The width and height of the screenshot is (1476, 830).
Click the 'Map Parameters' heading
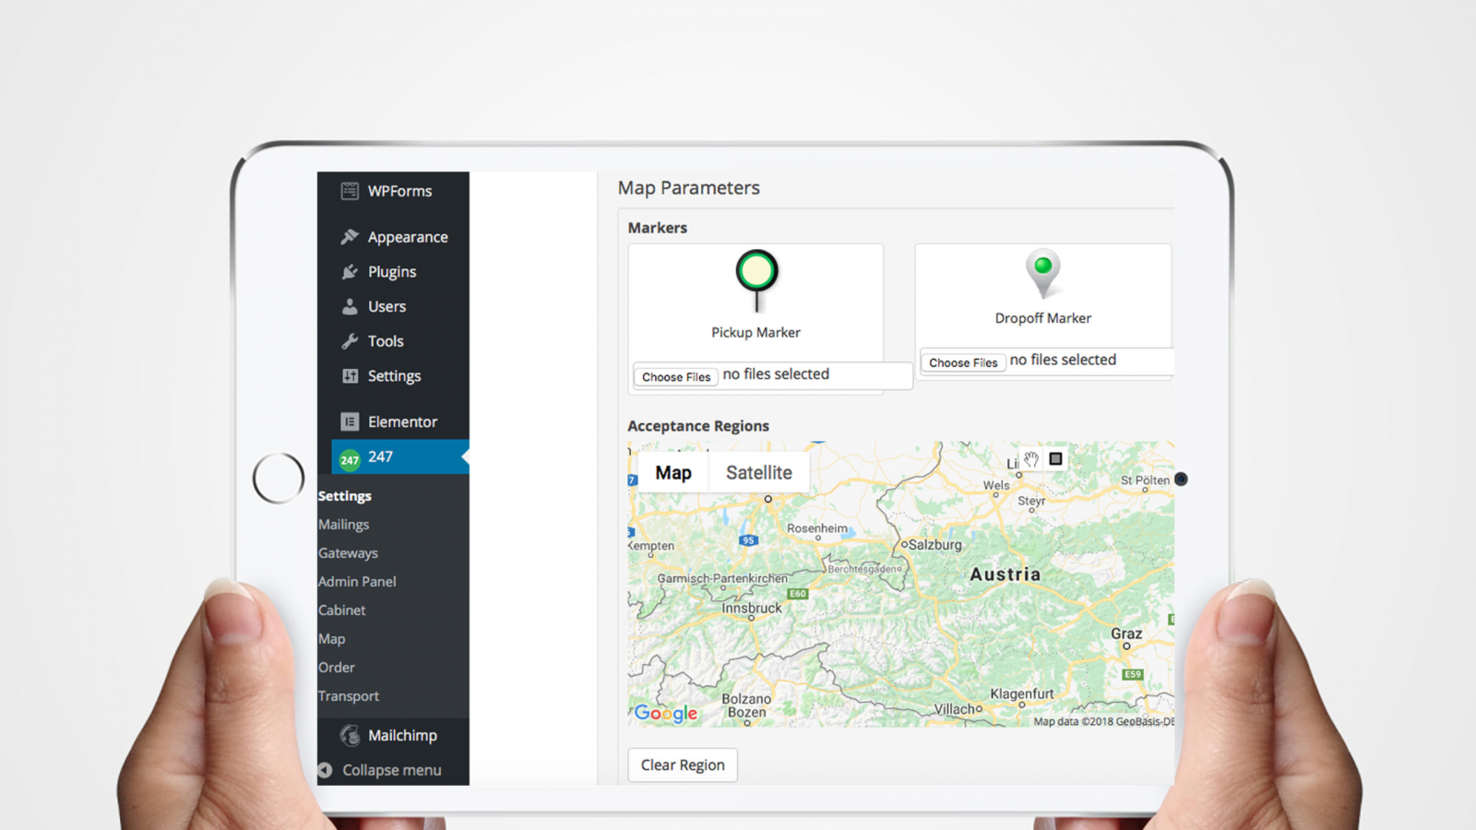(x=689, y=188)
